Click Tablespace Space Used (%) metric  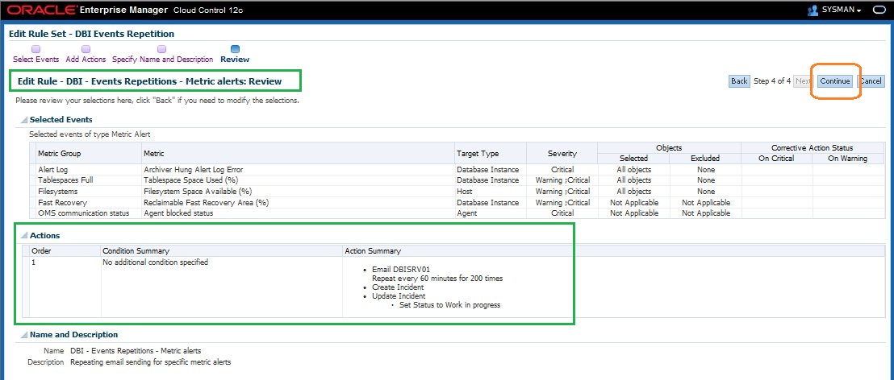click(x=190, y=180)
